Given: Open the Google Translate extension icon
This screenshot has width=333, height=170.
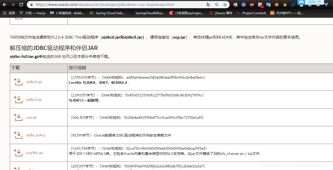Looking at the screenshot, I should pyautogui.click(x=268, y=4).
